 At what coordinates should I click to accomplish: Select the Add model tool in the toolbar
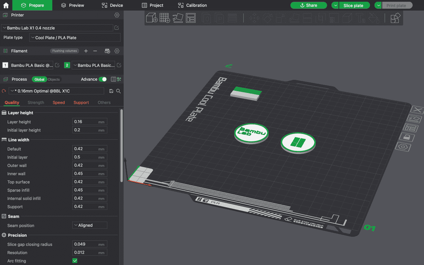click(x=152, y=18)
